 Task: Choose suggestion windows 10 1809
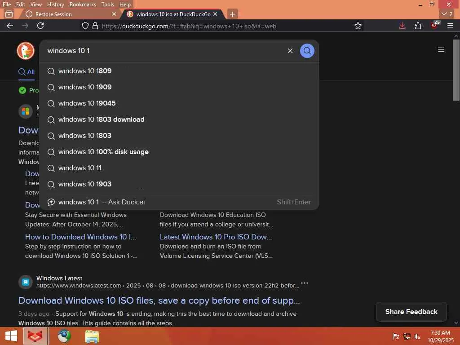[x=179, y=71]
